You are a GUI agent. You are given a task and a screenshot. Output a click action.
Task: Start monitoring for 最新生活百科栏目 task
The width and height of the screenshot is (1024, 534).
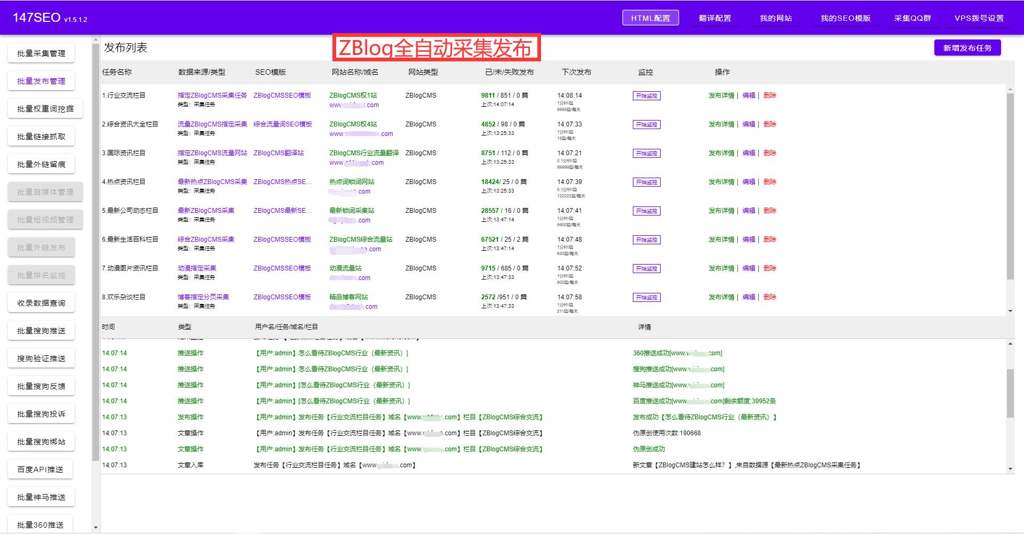[x=646, y=240]
